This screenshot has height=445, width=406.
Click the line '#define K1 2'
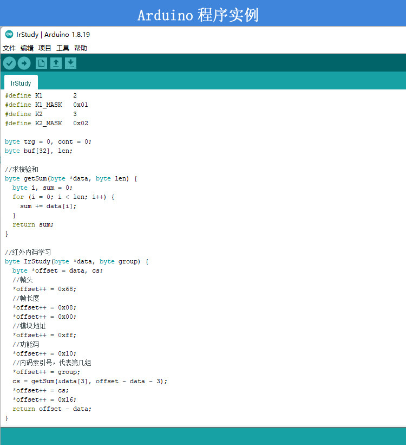coord(41,95)
